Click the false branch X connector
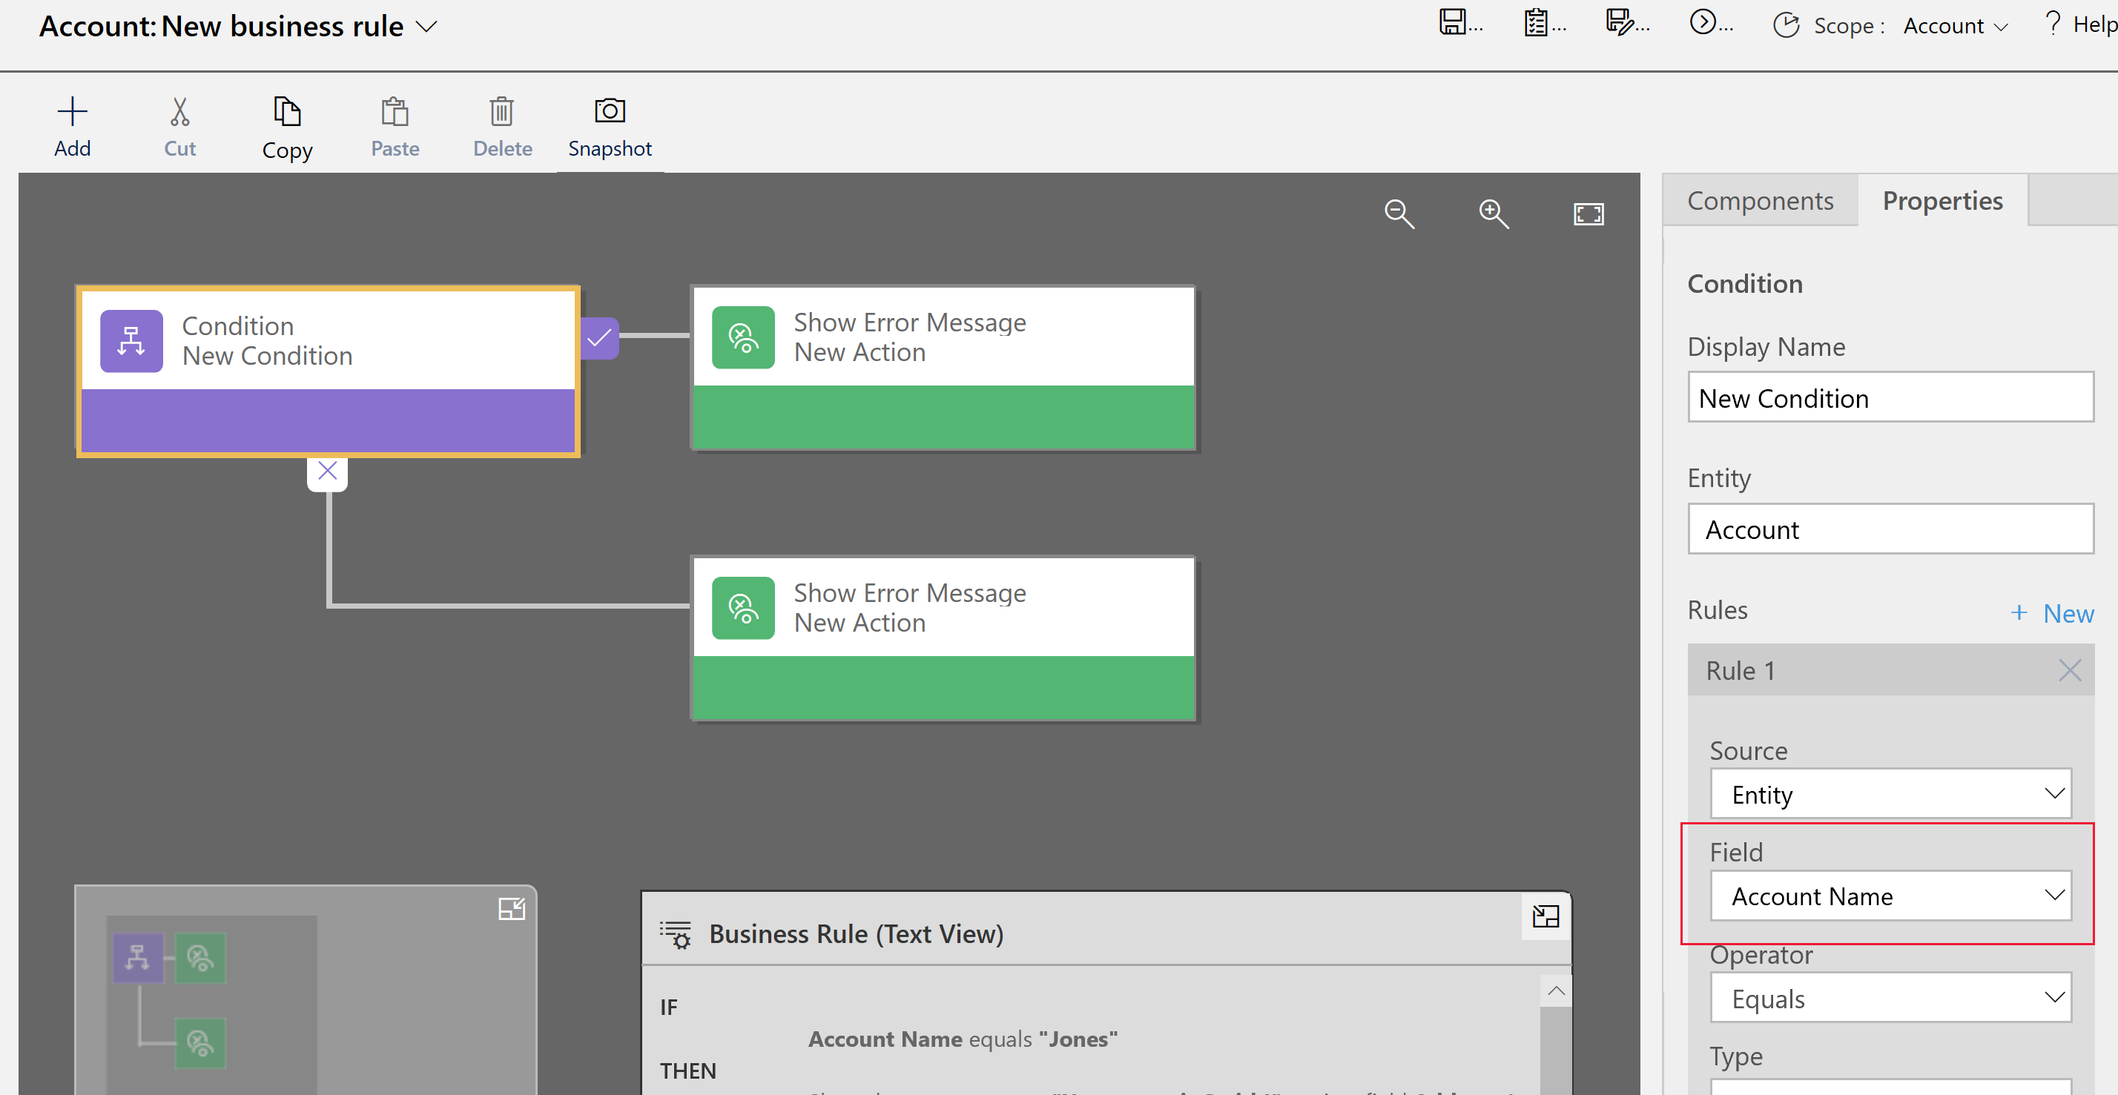This screenshot has height=1095, width=2118. pos(327,471)
